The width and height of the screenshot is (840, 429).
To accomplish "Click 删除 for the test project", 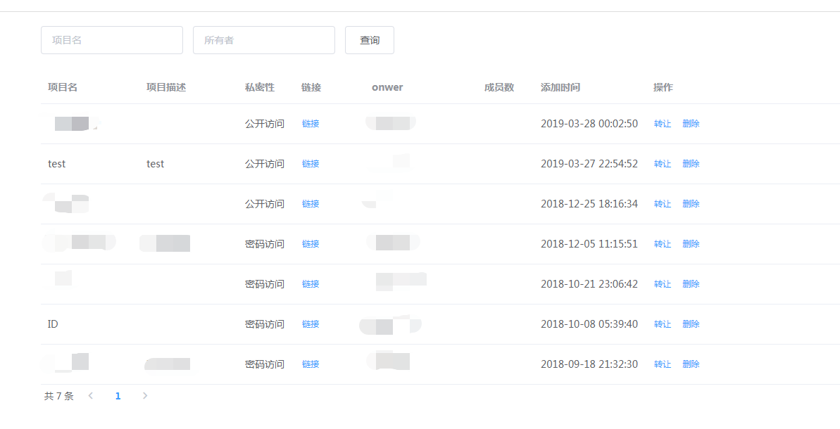I will click(690, 163).
